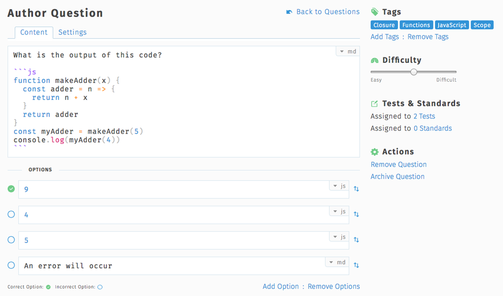Click the reorder arrows beside option 4
The height and width of the screenshot is (296, 503).
click(356, 214)
